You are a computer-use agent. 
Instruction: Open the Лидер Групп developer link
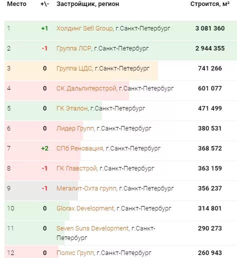pyautogui.click(x=75, y=128)
